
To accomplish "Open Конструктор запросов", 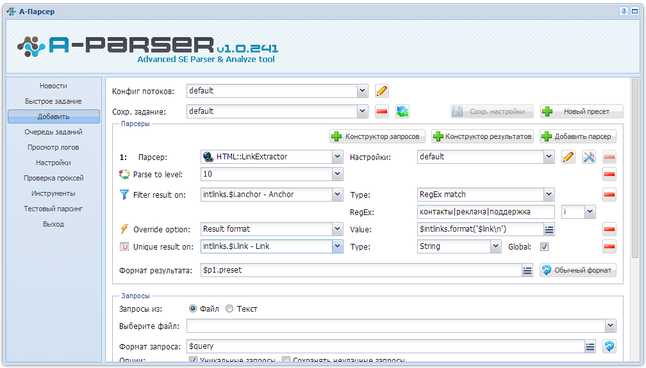I will [x=377, y=136].
